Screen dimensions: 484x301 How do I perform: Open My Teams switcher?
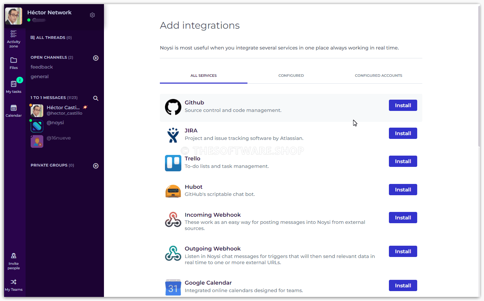14,285
